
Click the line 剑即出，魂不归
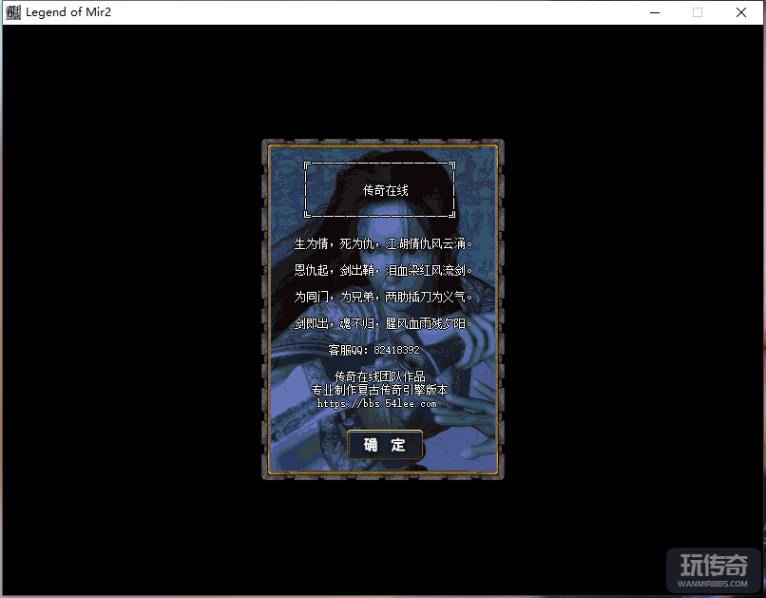(x=384, y=323)
